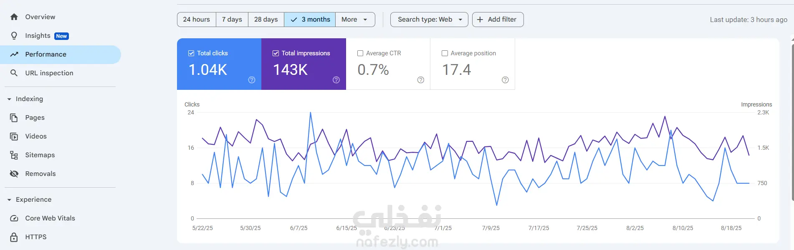Click the HTTPS padlock icon
The width and height of the screenshot is (794, 250).
(x=14, y=237)
